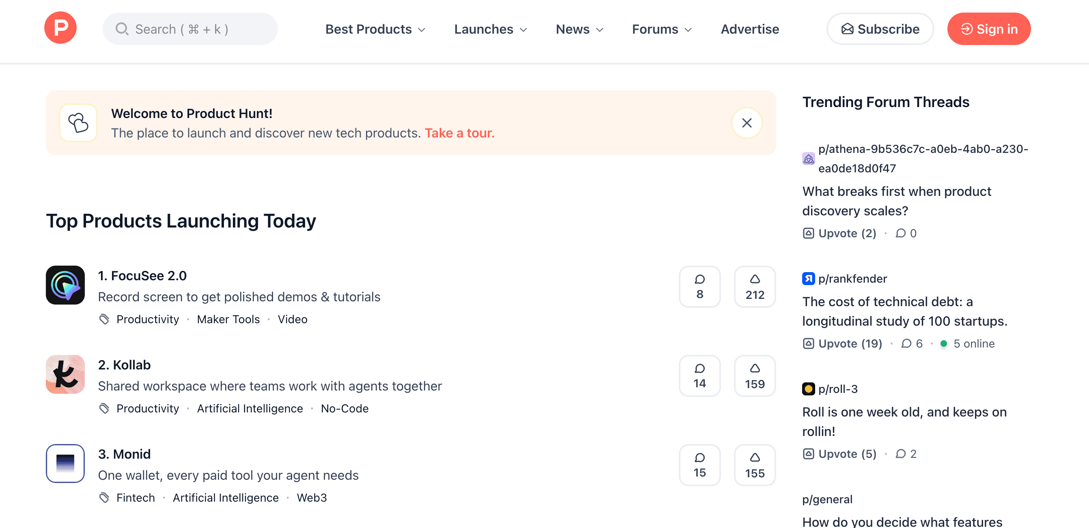View the 8 comments on FocuSee 2.0
The width and height of the screenshot is (1089, 528).
coord(699,287)
